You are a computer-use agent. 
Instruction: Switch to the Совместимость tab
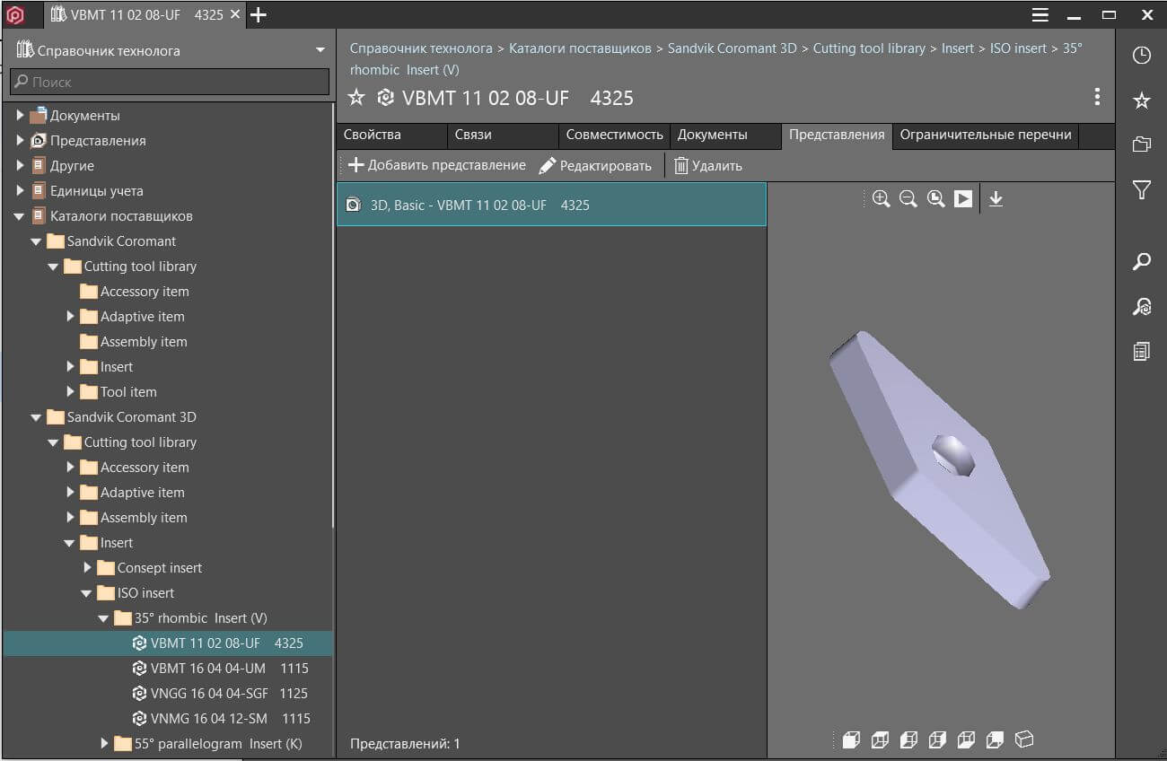point(614,136)
